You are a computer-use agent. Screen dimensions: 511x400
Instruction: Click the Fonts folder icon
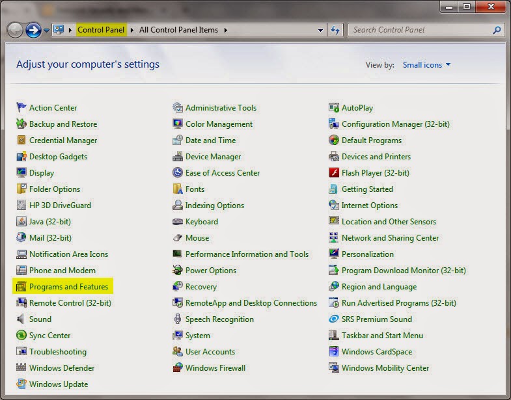point(178,189)
